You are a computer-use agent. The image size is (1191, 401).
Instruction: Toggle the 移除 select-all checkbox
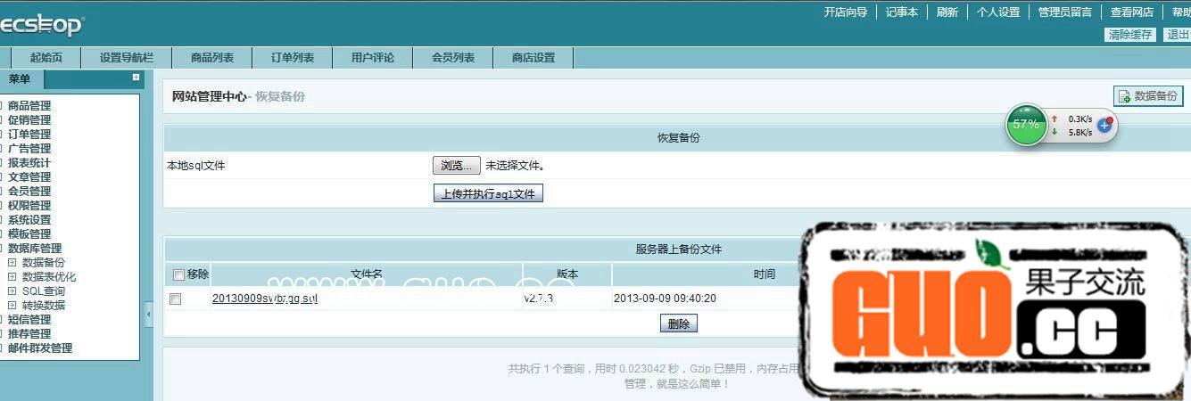point(178,274)
